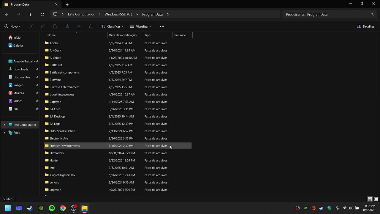Click the chevron after ProgramData in address bar
The image size is (380, 214).
168,14
